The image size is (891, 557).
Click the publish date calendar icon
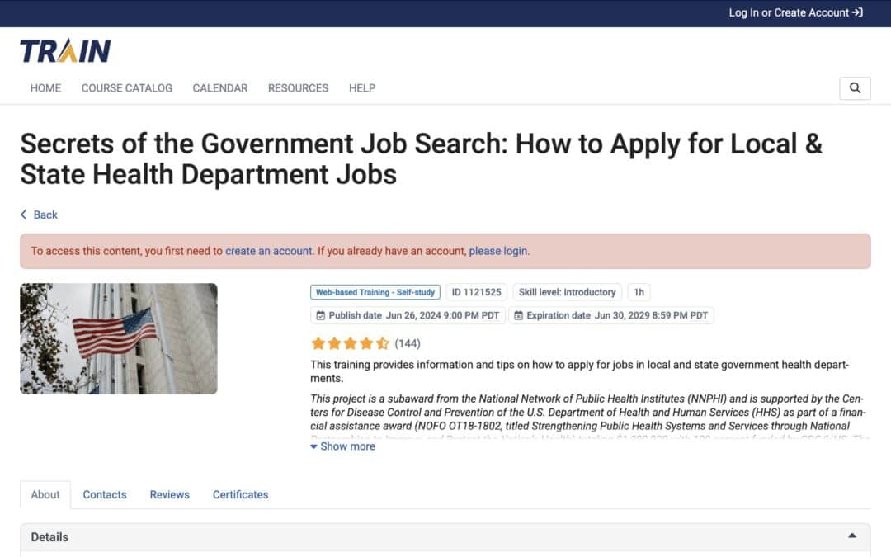pyautogui.click(x=321, y=315)
